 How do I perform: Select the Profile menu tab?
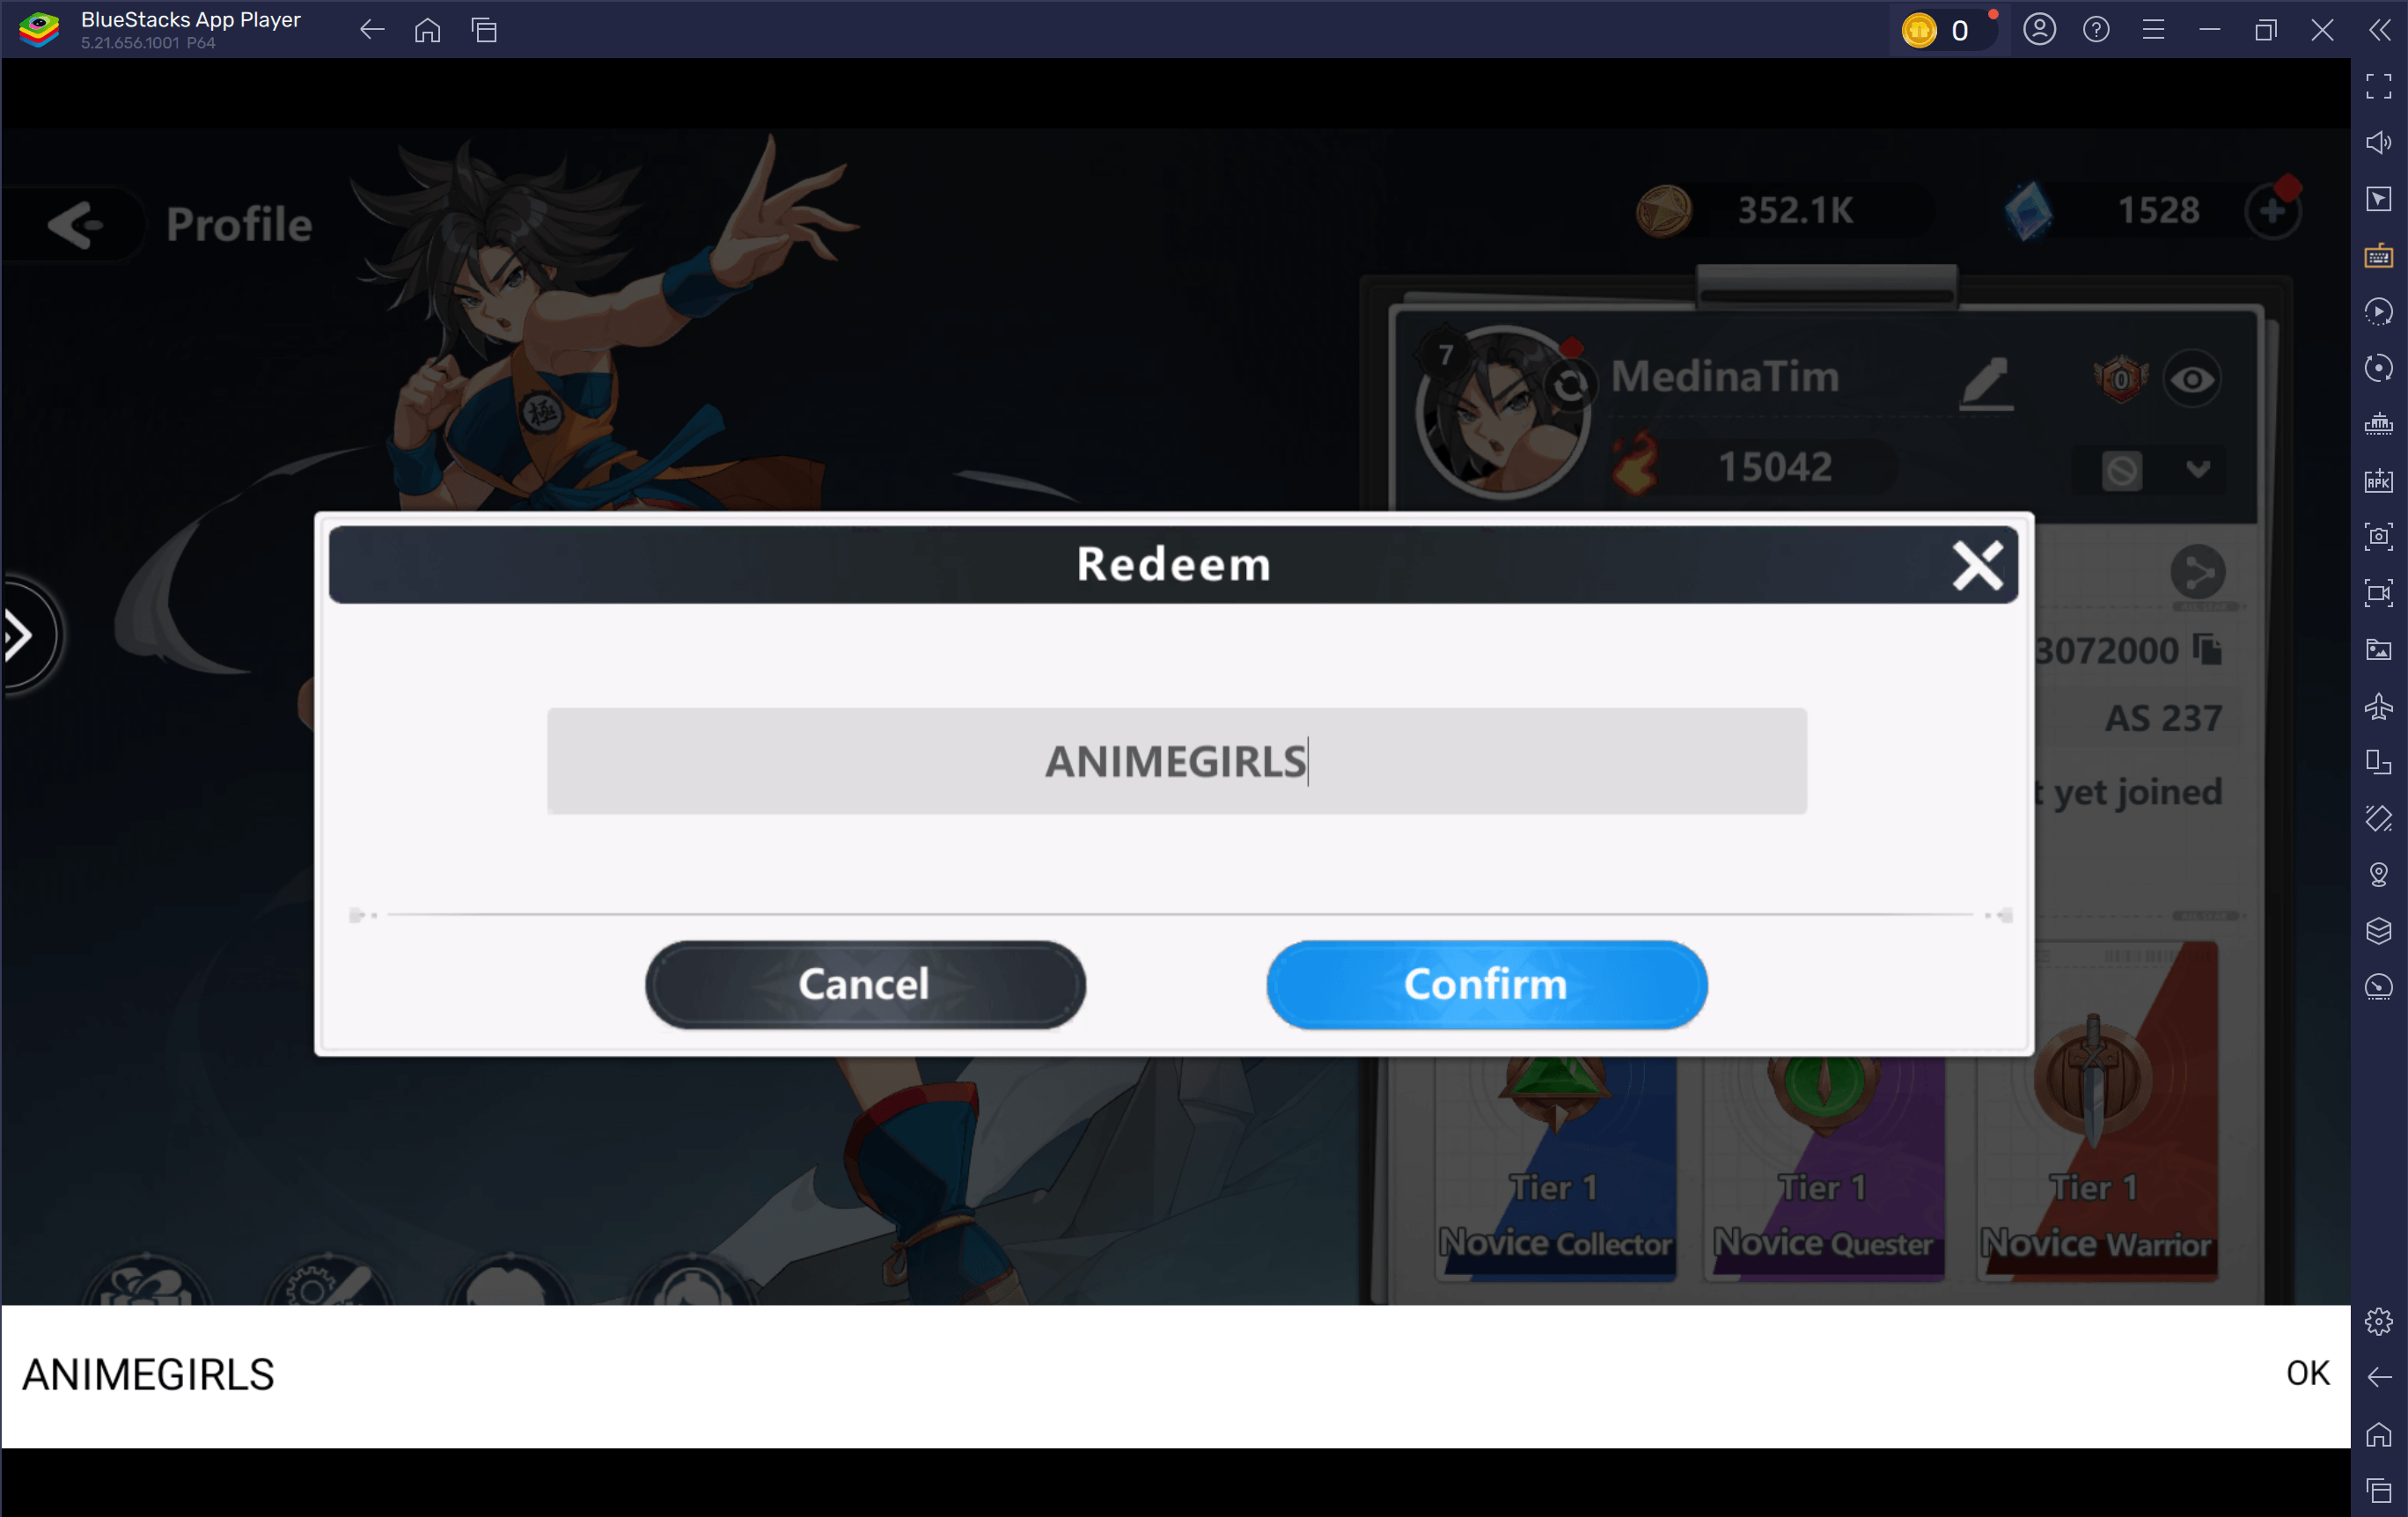pos(239,224)
